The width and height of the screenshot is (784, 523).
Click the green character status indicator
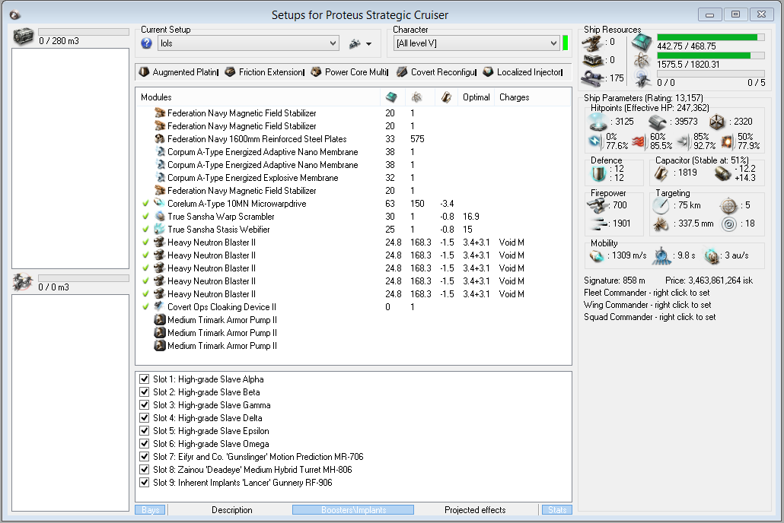tap(565, 43)
